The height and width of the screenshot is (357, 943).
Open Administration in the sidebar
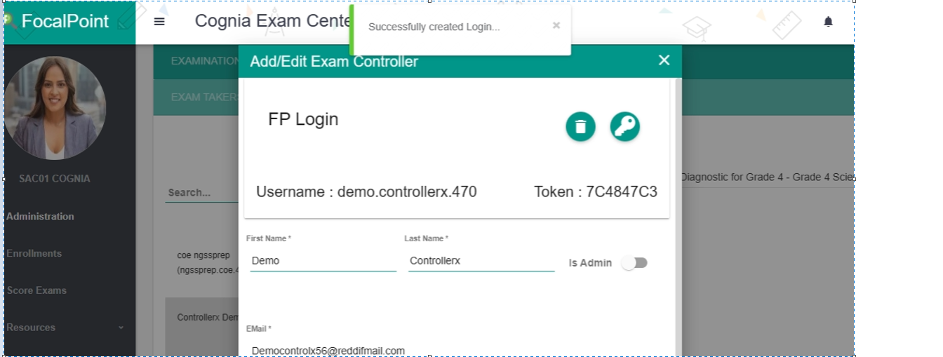point(40,216)
